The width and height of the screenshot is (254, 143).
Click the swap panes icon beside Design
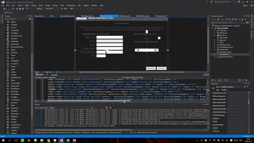[x=47, y=75]
